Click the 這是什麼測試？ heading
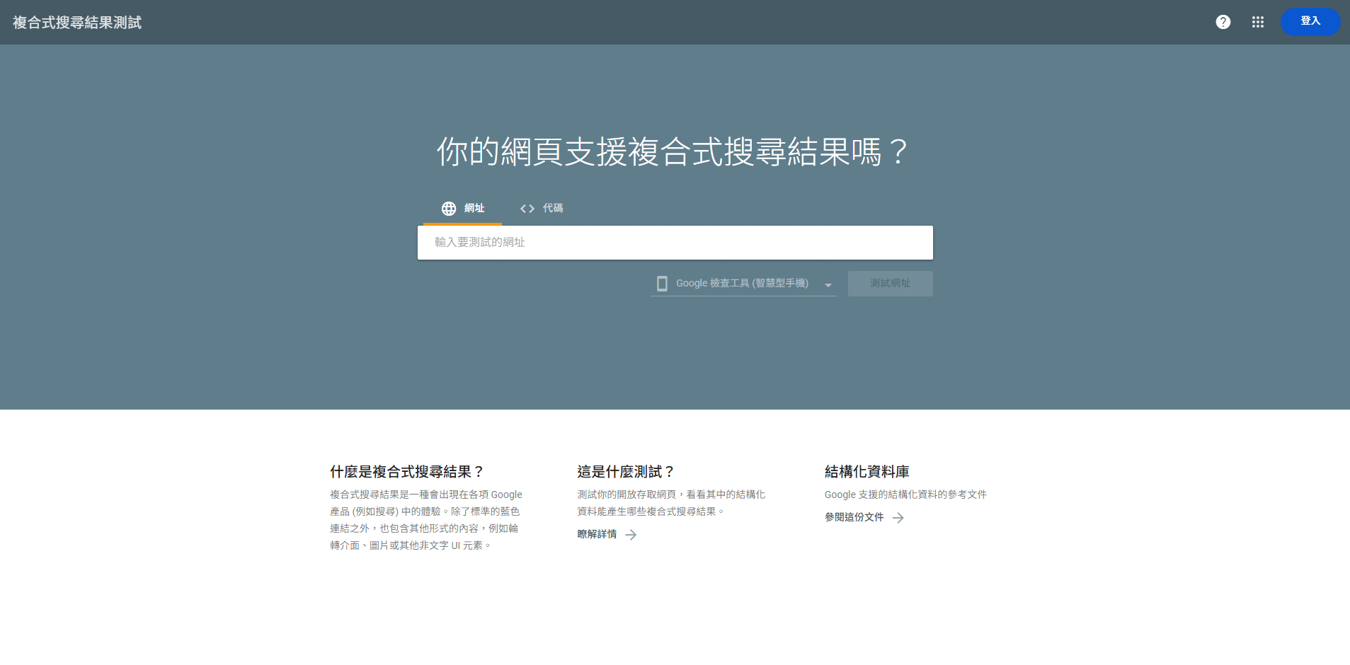The height and width of the screenshot is (665, 1350). (626, 472)
